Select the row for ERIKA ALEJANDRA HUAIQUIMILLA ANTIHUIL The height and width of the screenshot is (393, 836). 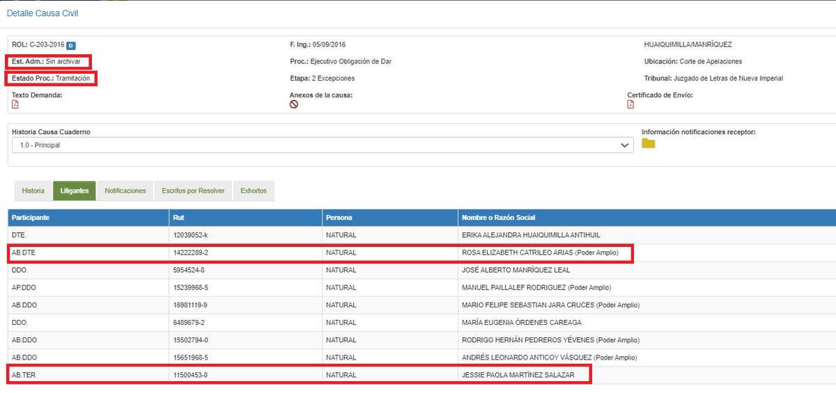click(422, 235)
